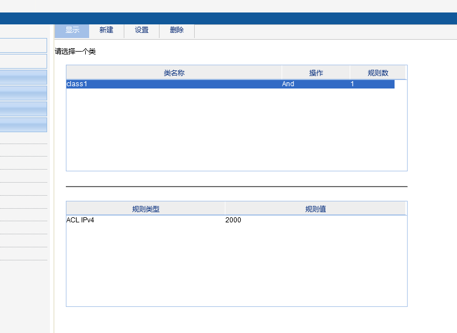
Task: Click the rule value 2000 cell
Action: click(x=233, y=220)
